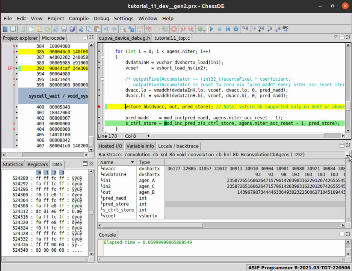Switch to the Registers tab
Image resolution: width=352 pixels, height=271 pixels.
click(x=38, y=165)
